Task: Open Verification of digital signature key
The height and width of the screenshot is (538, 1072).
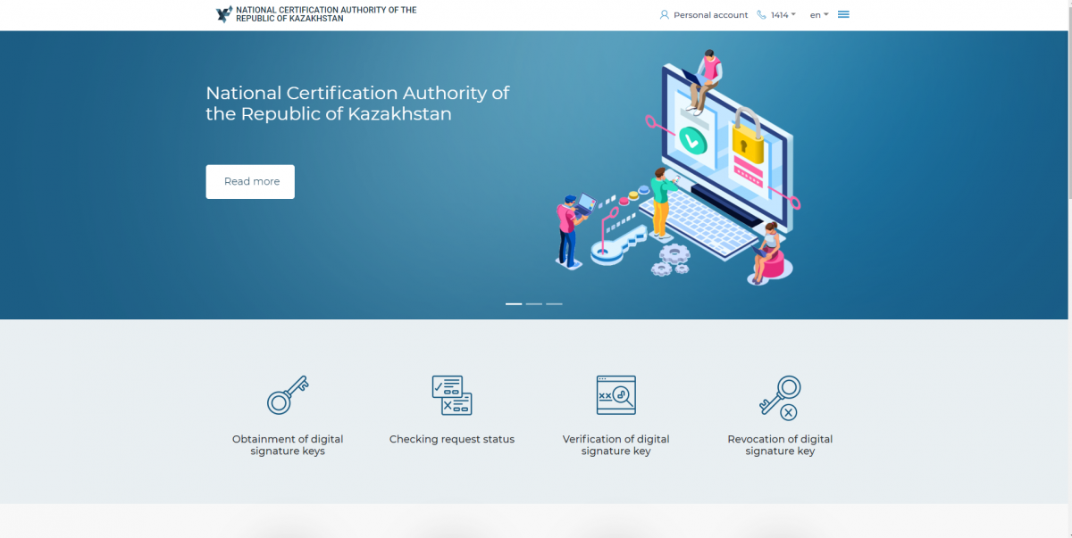Action: 616,445
